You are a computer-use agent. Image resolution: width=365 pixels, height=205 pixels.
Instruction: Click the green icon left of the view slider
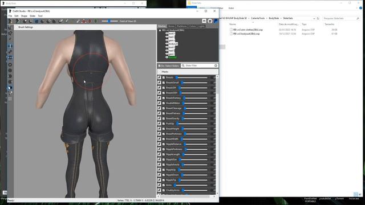coord(95,21)
